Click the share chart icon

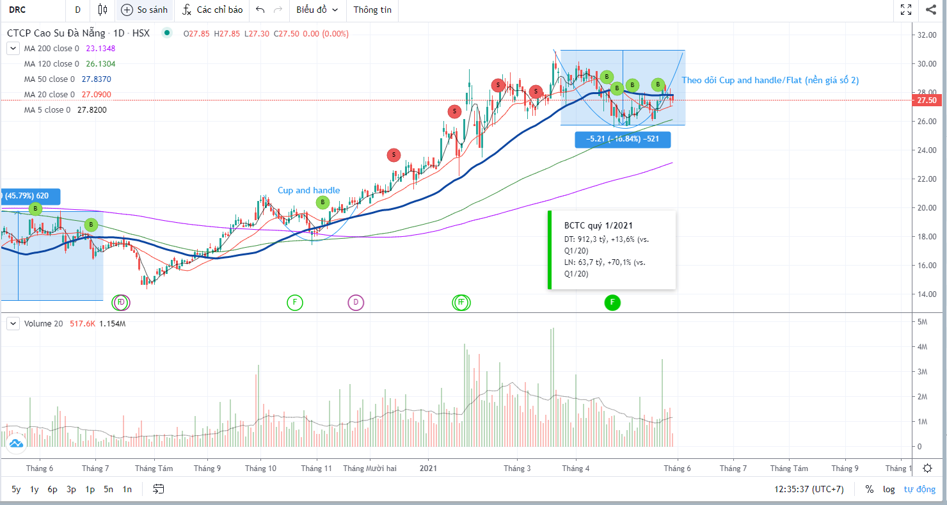coord(930,10)
